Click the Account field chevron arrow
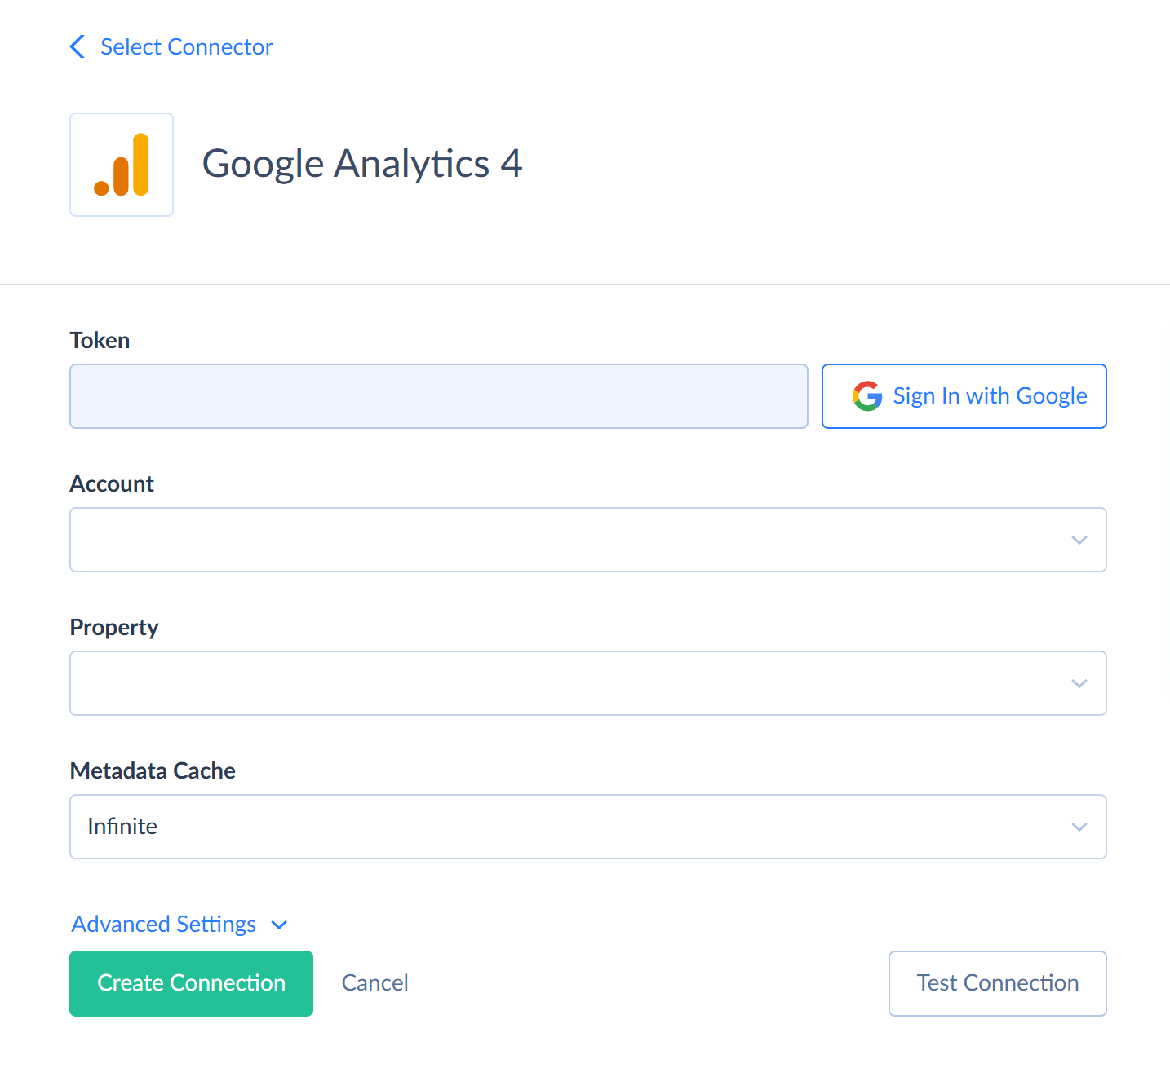The width and height of the screenshot is (1170, 1068). (x=1079, y=540)
